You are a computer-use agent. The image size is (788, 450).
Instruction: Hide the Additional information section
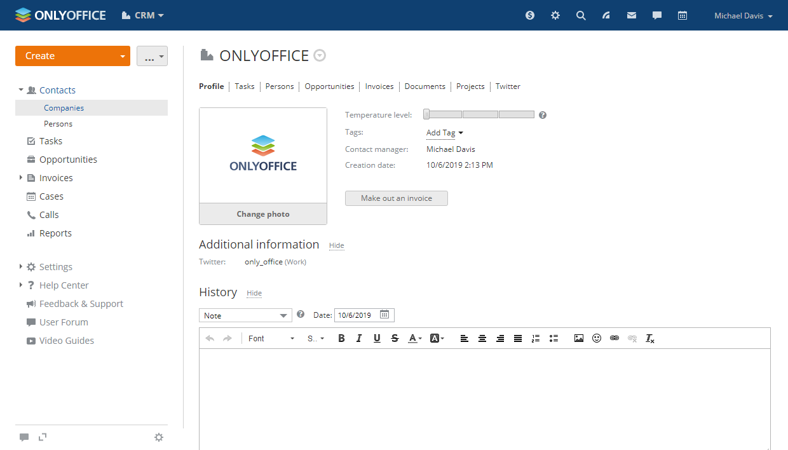[x=336, y=245]
